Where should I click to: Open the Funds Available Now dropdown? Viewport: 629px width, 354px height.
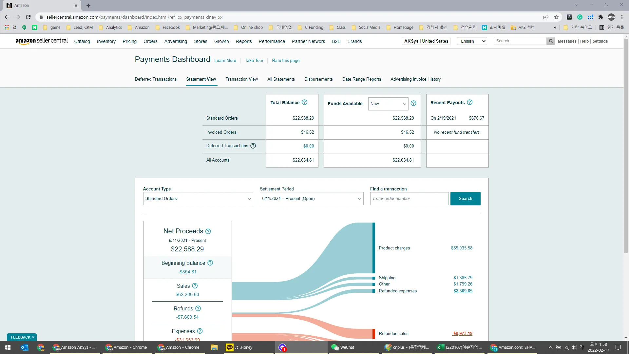pos(388,104)
